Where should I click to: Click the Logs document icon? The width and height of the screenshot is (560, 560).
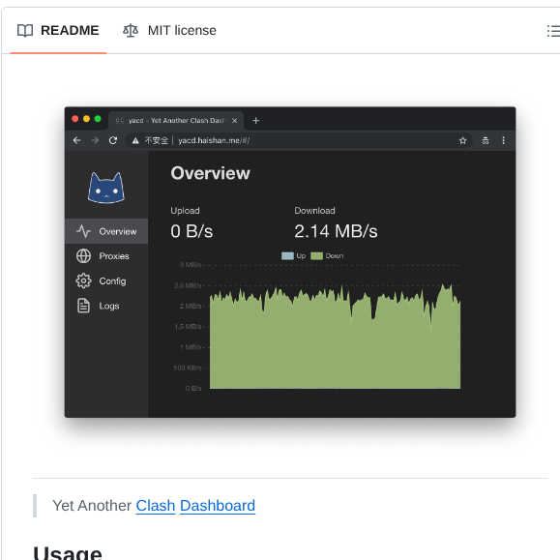(x=83, y=306)
